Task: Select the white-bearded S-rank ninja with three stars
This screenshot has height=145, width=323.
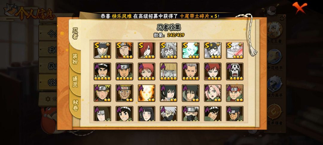Action: 235,51
